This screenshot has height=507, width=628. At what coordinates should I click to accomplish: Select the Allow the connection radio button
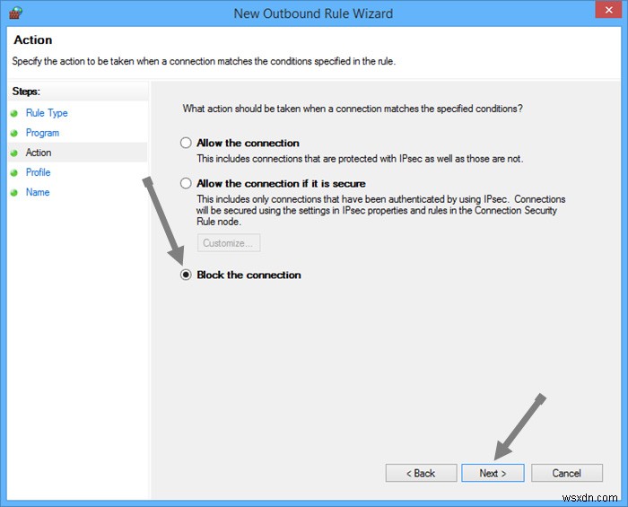coord(186,143)
